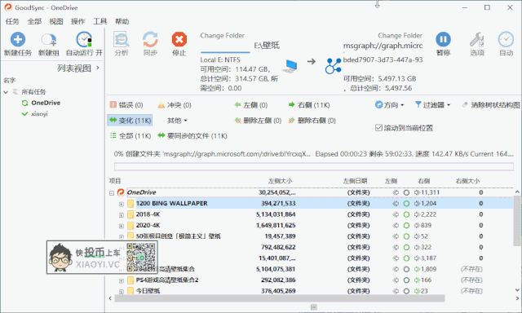Toggle Scroll to current position (滚动到当前位置) checkbox
The height and width of the screenshot is (313, 522).
coord(378,128)
